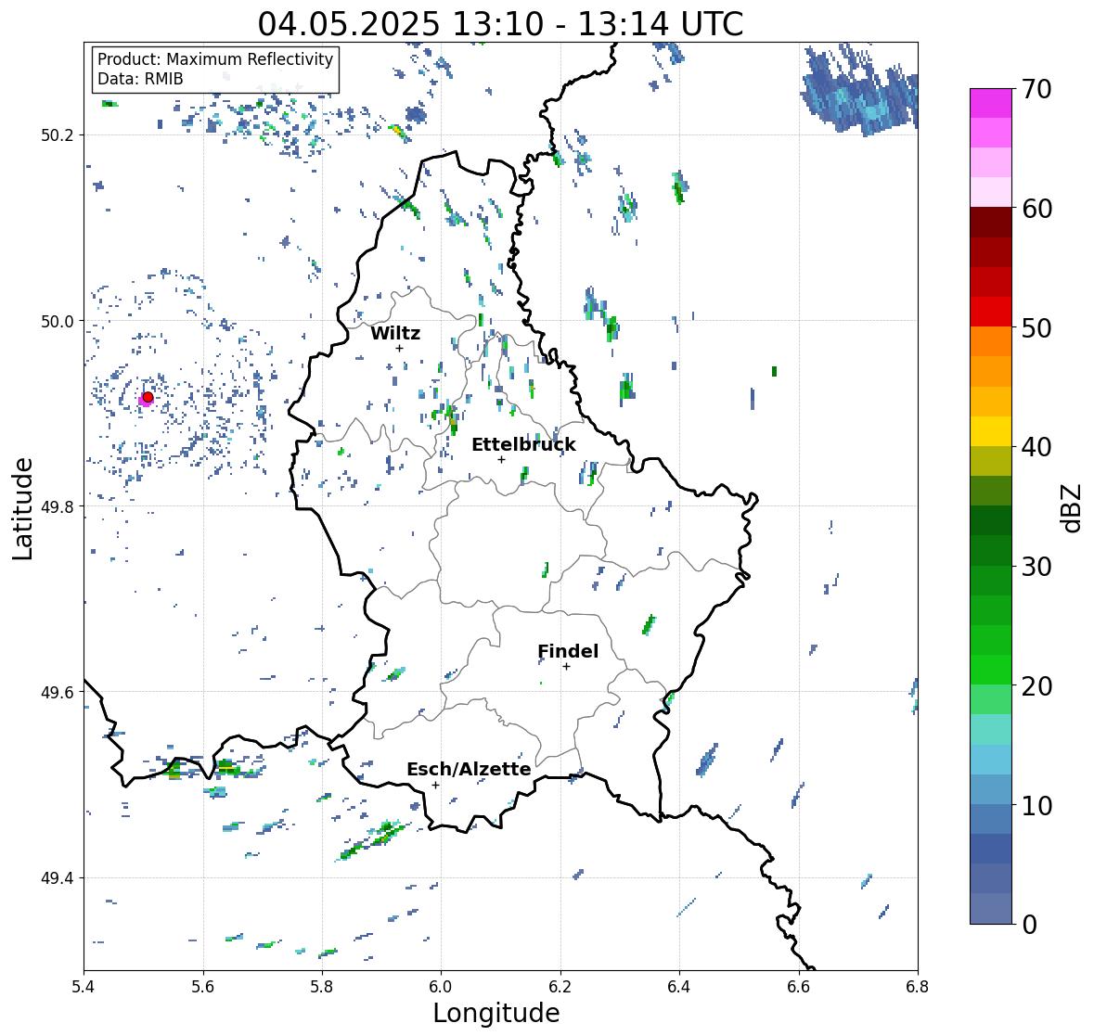Click the Ettelbruck station label
Image resolution: width=1094 pixels, height=1036 pixels.
point(523,445)
